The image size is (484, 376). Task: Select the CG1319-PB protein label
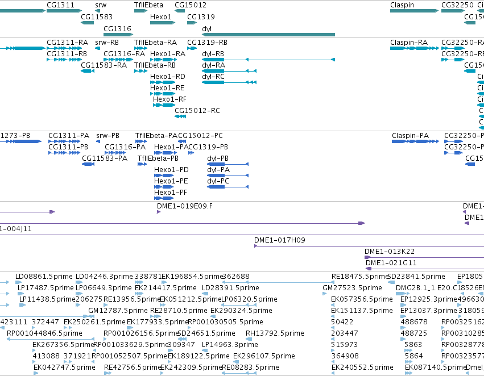pyautogui.click(x=208, y=147)
